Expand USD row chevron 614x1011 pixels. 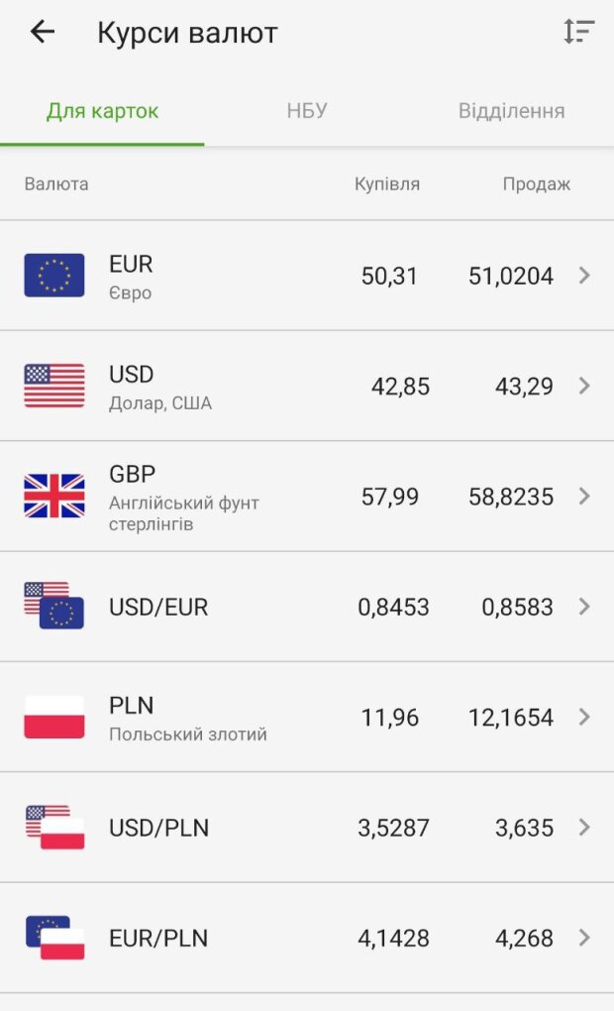point(584,386)
